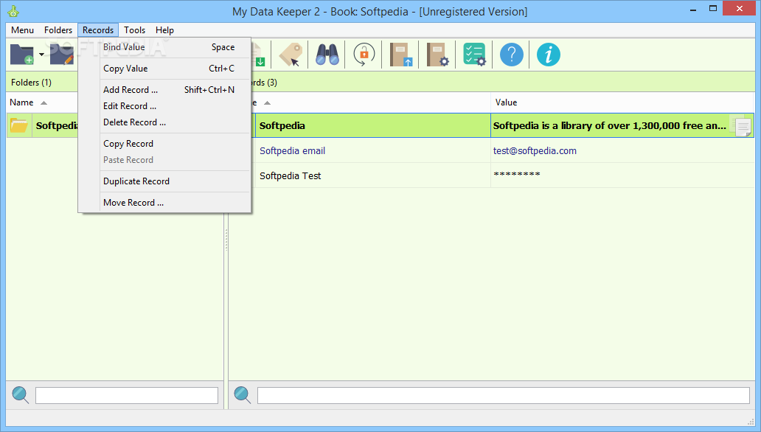The image size is (761, 432).
Task: Open the Menu menu
Action: click(x=22, y=30)
